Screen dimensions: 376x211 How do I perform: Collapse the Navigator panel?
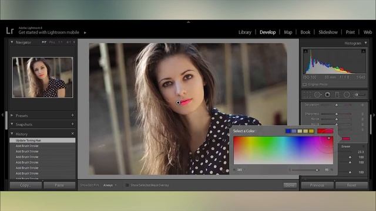(x=12, y=42)
